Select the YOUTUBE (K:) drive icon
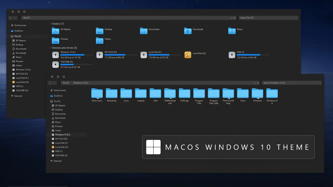This screenshot has height=187, width=333. (55, 65)
